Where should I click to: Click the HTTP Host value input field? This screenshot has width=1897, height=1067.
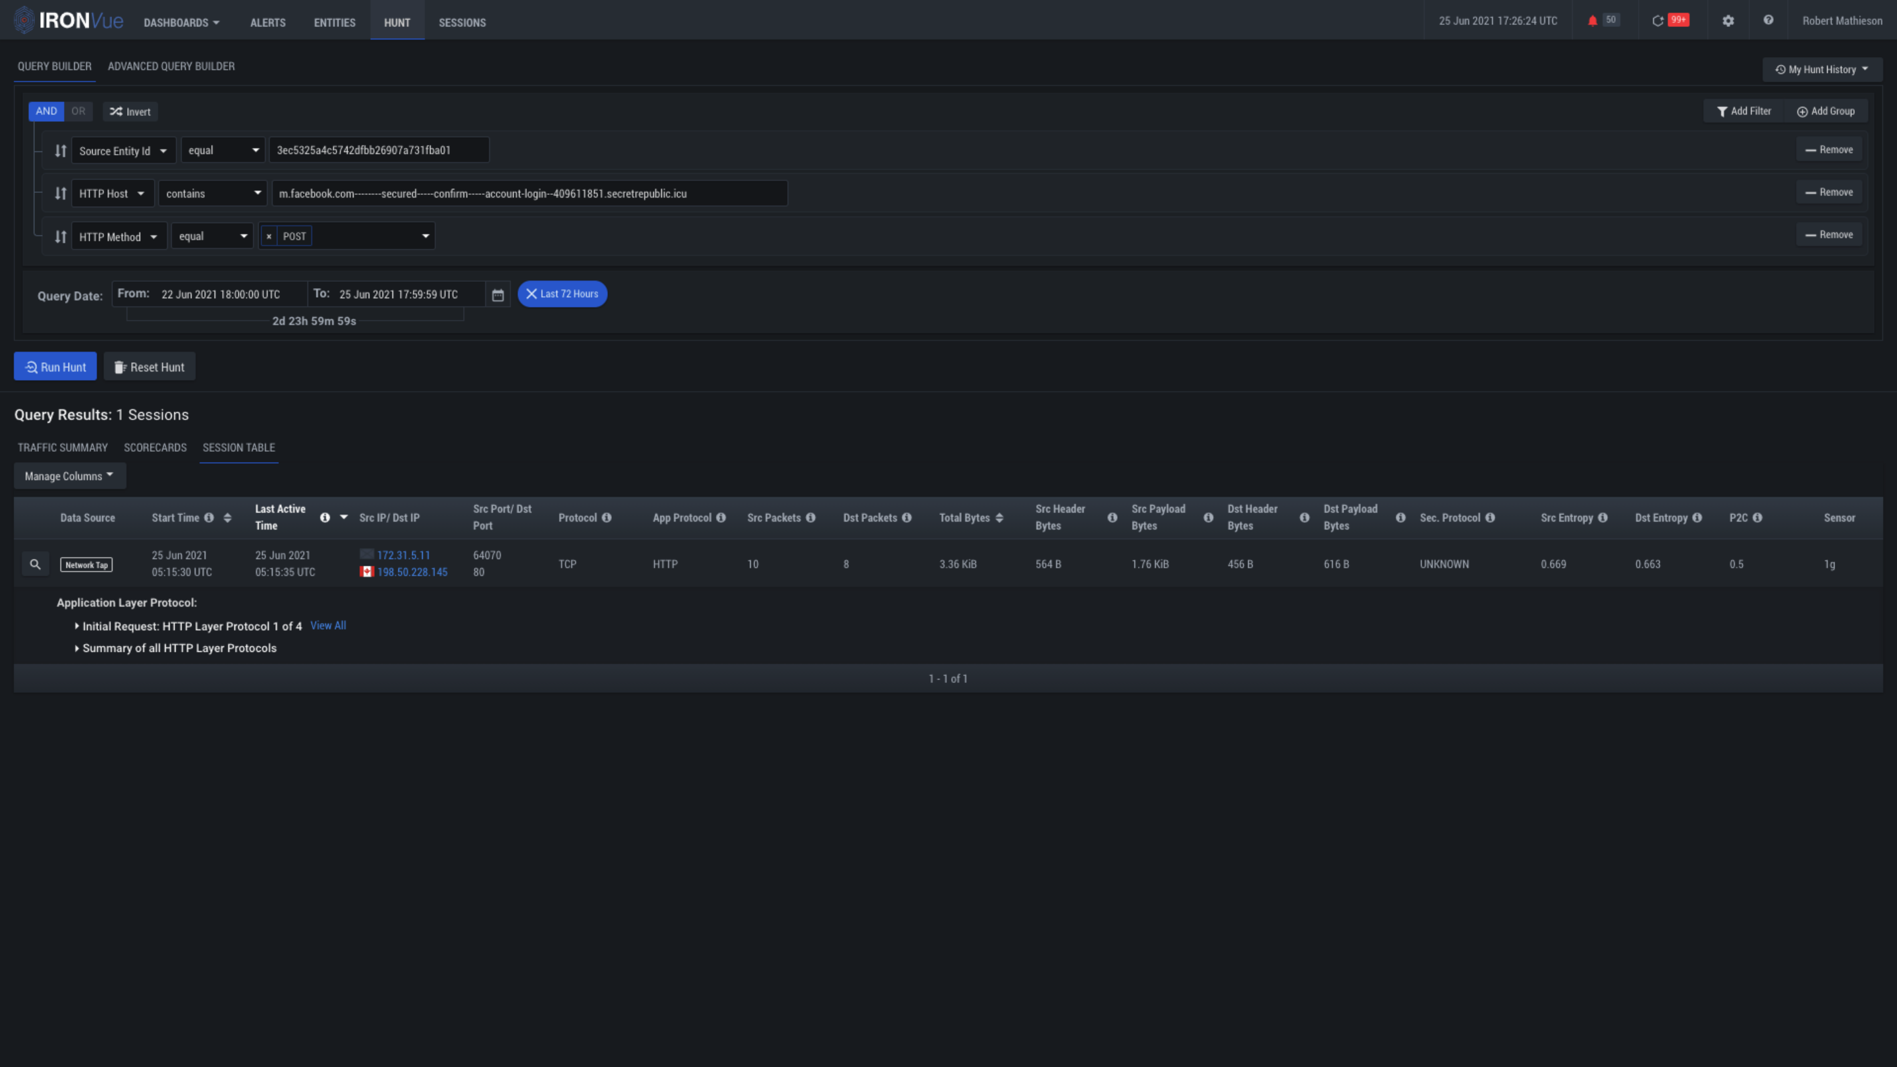point(529,194)
